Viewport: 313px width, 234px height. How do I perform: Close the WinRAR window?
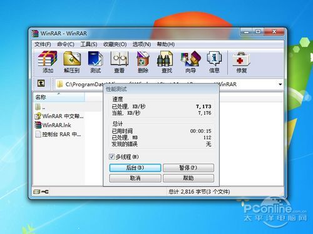tap(274, 32)
